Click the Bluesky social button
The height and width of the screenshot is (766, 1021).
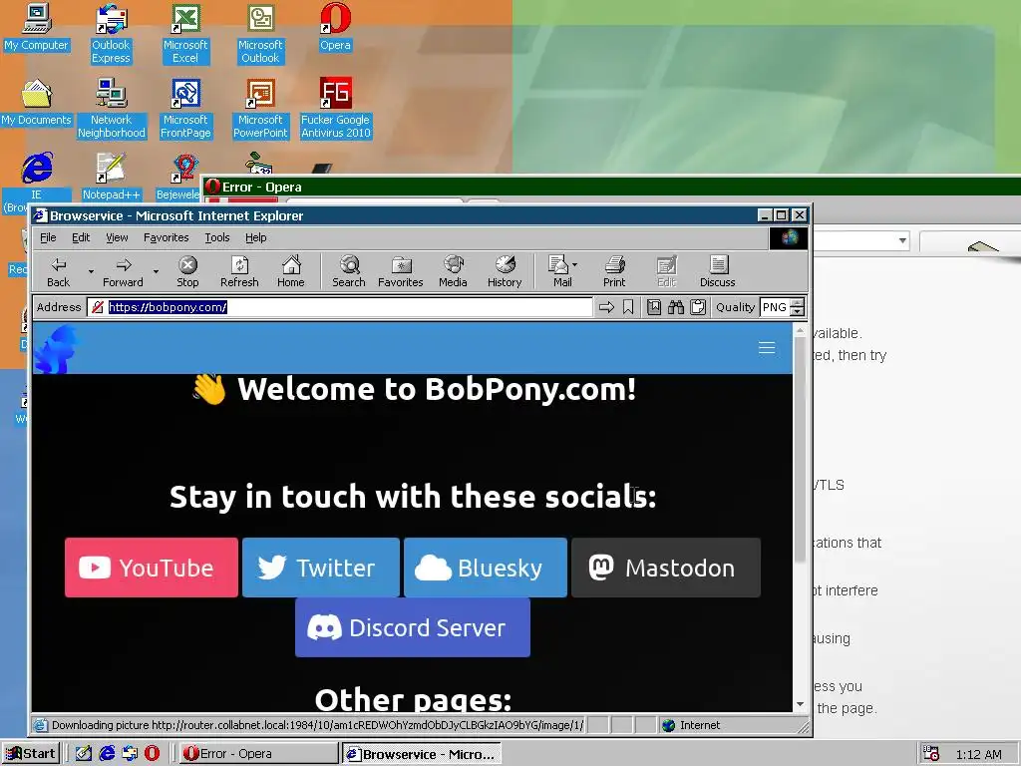(x=486, y=568)
